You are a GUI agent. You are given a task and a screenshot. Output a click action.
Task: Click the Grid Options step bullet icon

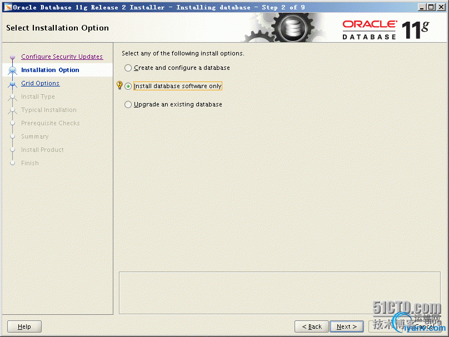[12, 83]
